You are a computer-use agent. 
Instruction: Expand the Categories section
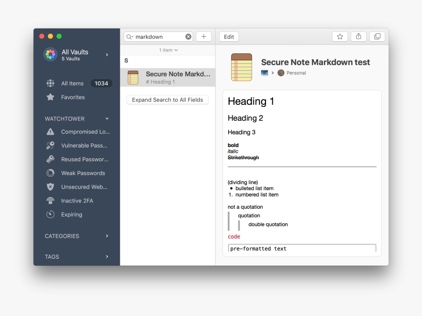pos(107,236)
